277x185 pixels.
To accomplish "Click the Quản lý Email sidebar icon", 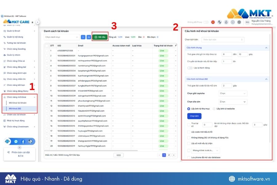I will [5, 31].
